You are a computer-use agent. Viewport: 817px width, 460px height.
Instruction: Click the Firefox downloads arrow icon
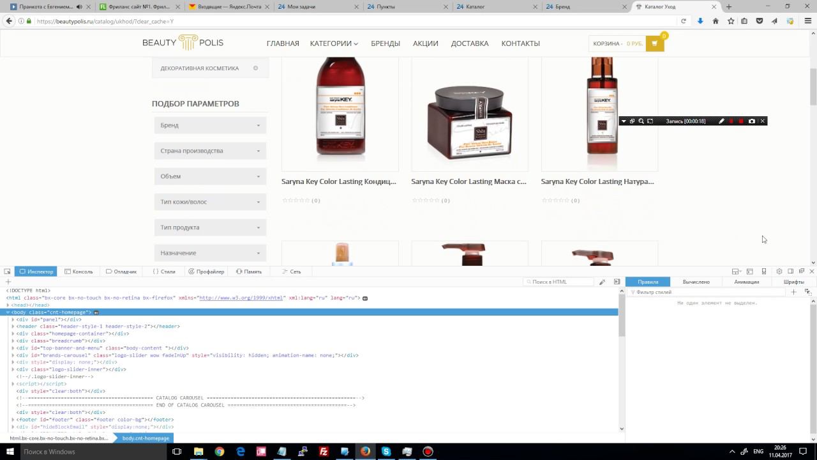pyautogui.click(x=700, y=21)
